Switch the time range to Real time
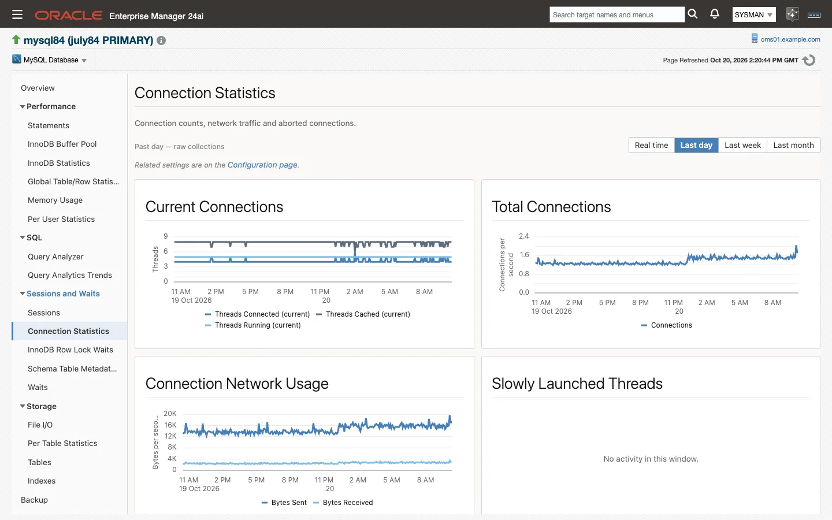The image size is (832, 520). (x=651, y=146)
